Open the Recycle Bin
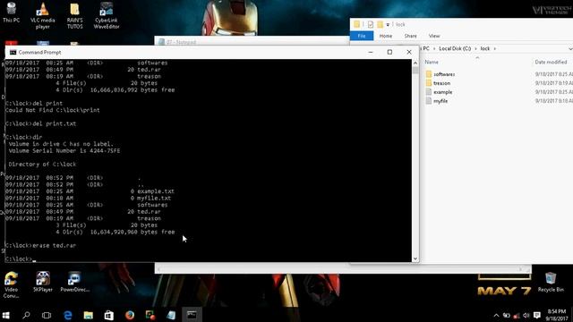The image size is (573, 322). [x=551, y=282]
